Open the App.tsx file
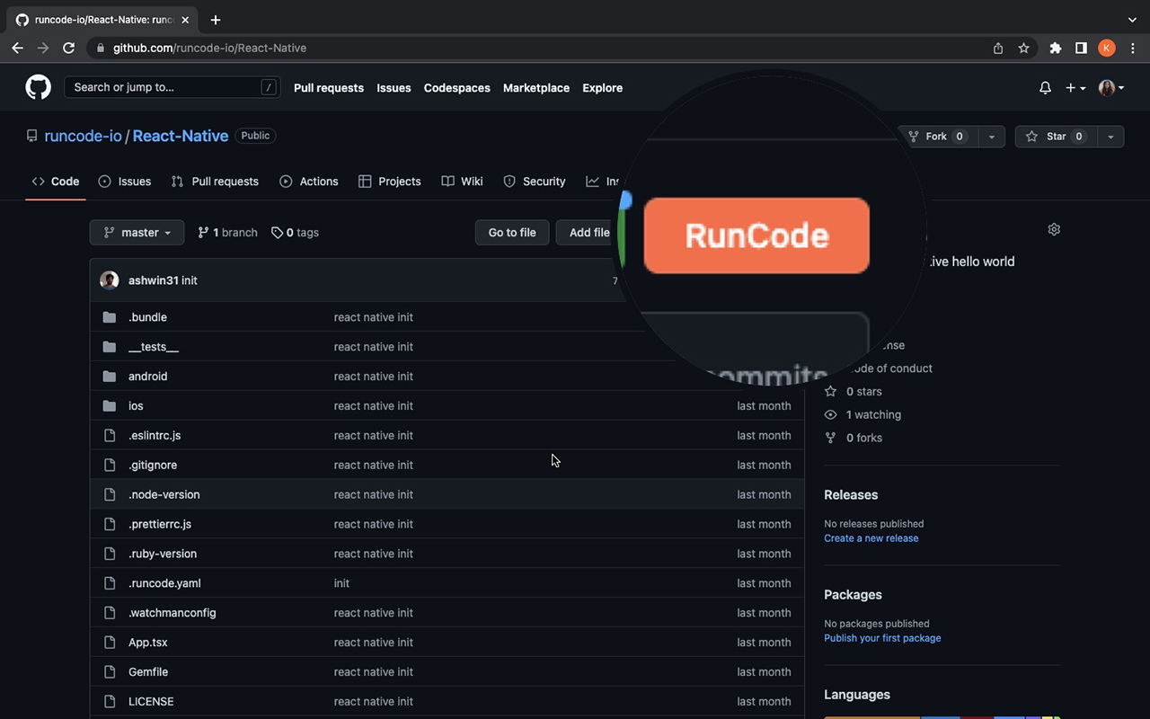1150x719 pixels. pos(148,643)
